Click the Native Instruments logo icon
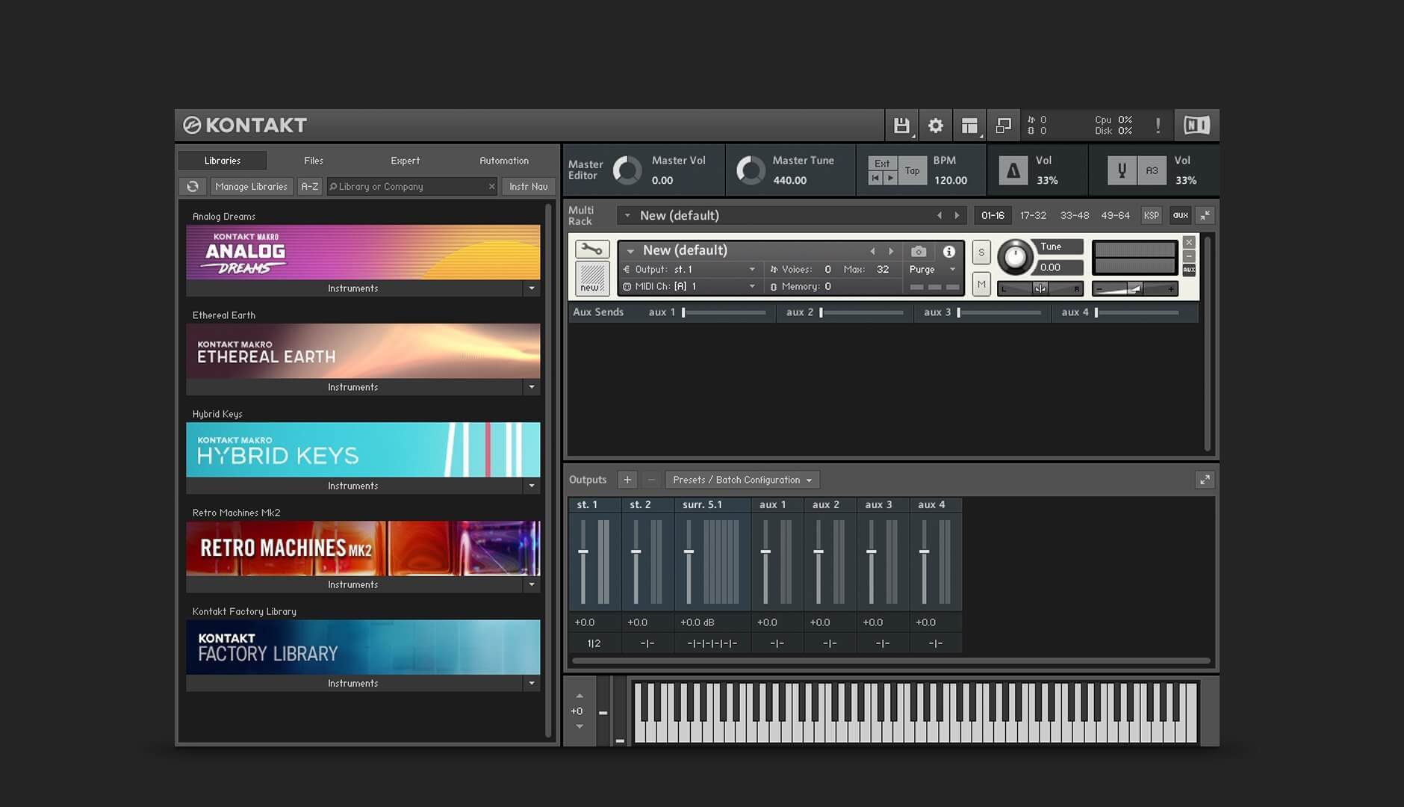The image size is (1404, 807). (x=1196, y=125)
